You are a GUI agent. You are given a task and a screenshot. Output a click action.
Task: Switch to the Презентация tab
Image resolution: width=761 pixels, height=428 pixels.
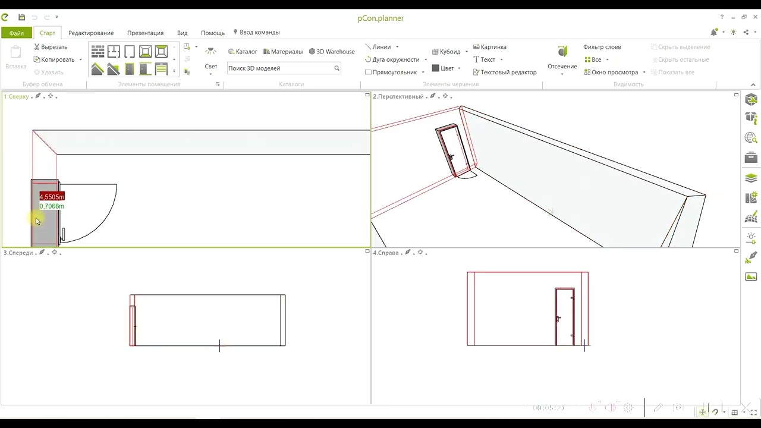pos(145,33)
